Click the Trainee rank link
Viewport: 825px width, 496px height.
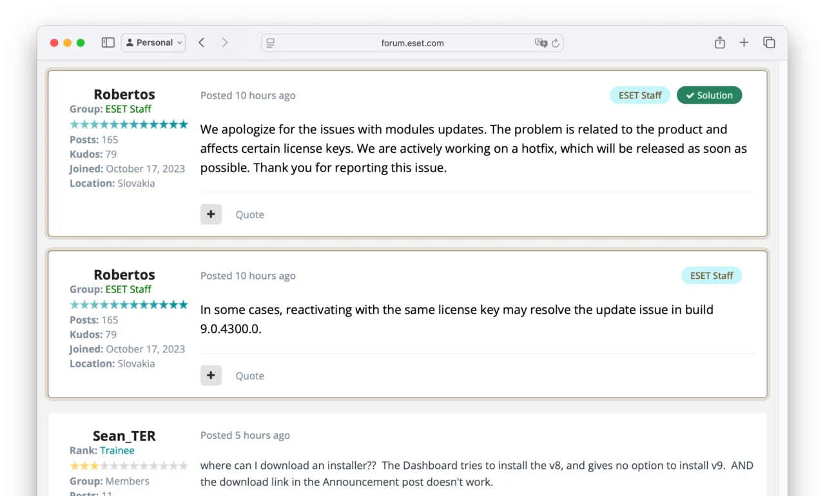click(x=117, y=450)
